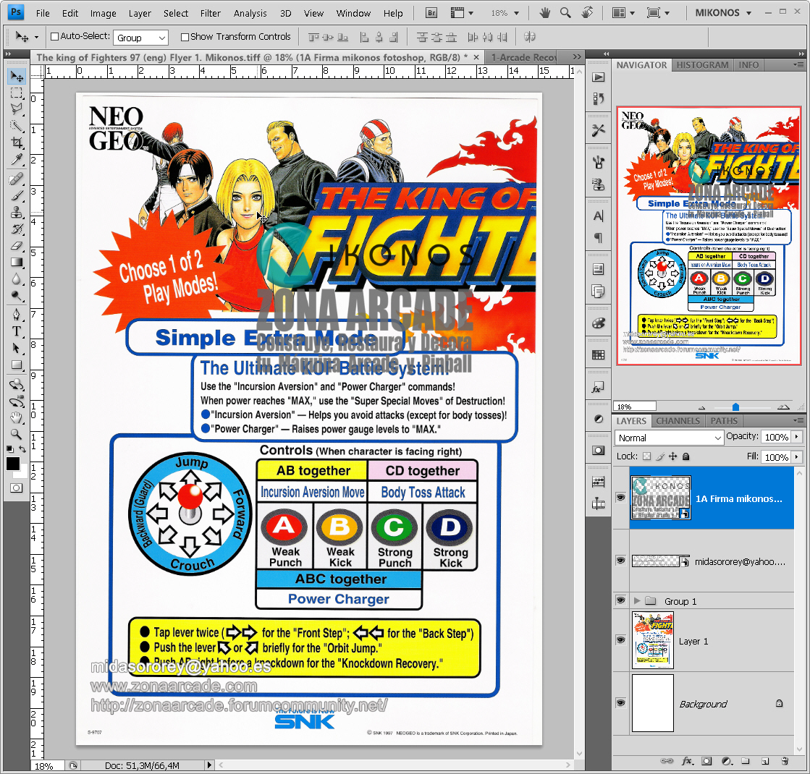Hide the Background layer
Screen dimensions: 810x774
coord(620,703)
